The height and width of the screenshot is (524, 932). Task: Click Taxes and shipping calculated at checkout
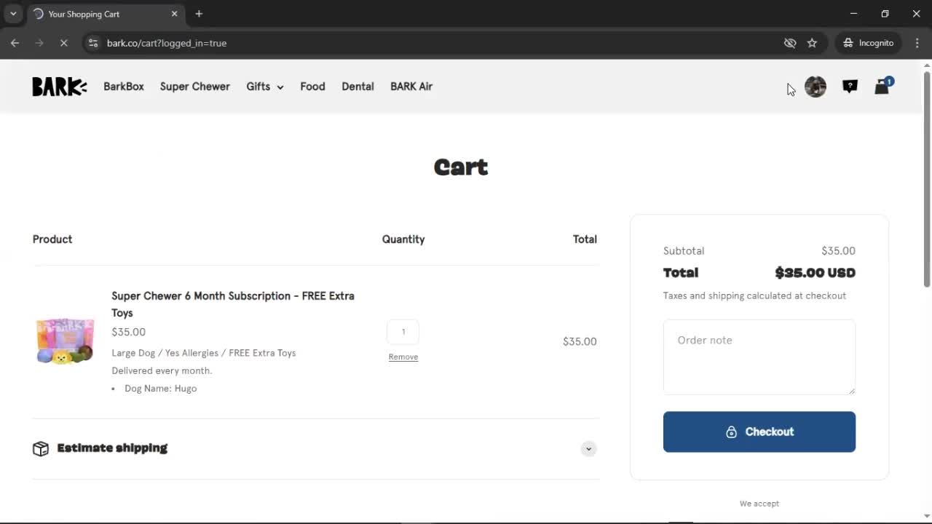(754, 295)
